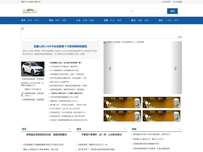
Task: Open the 资讯 section heading
Action: [x=24, y=129]
